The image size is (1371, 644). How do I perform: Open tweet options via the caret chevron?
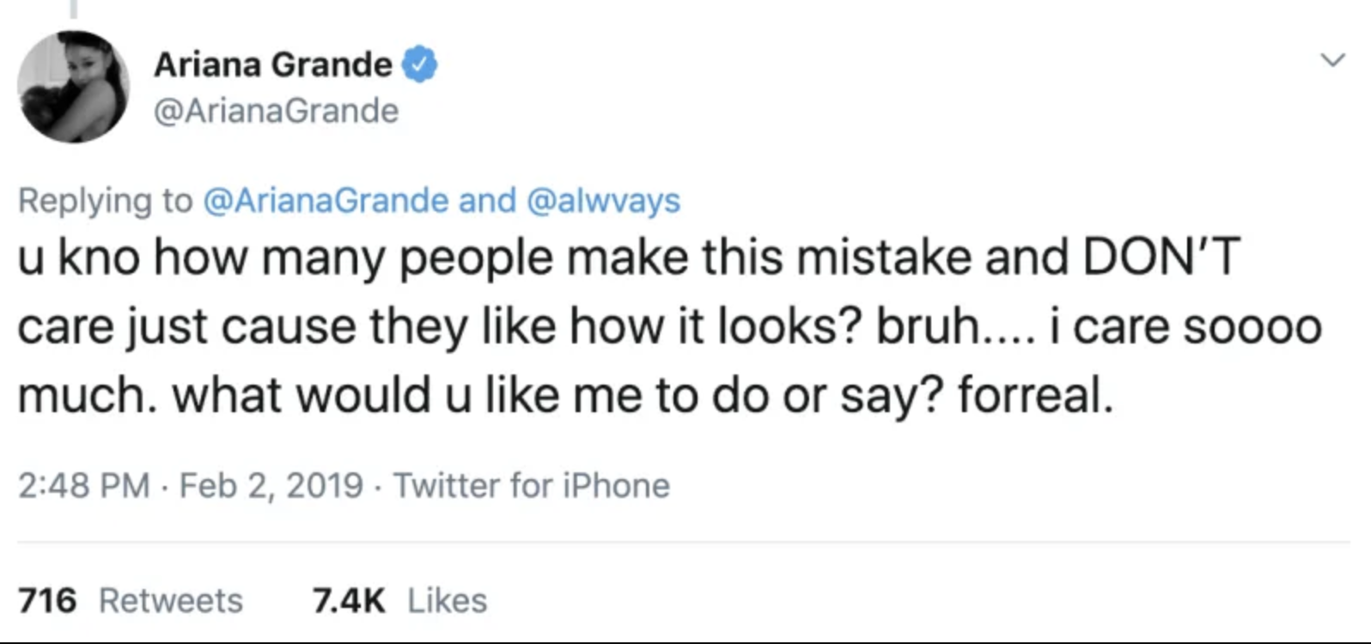tap(1333, 60)
